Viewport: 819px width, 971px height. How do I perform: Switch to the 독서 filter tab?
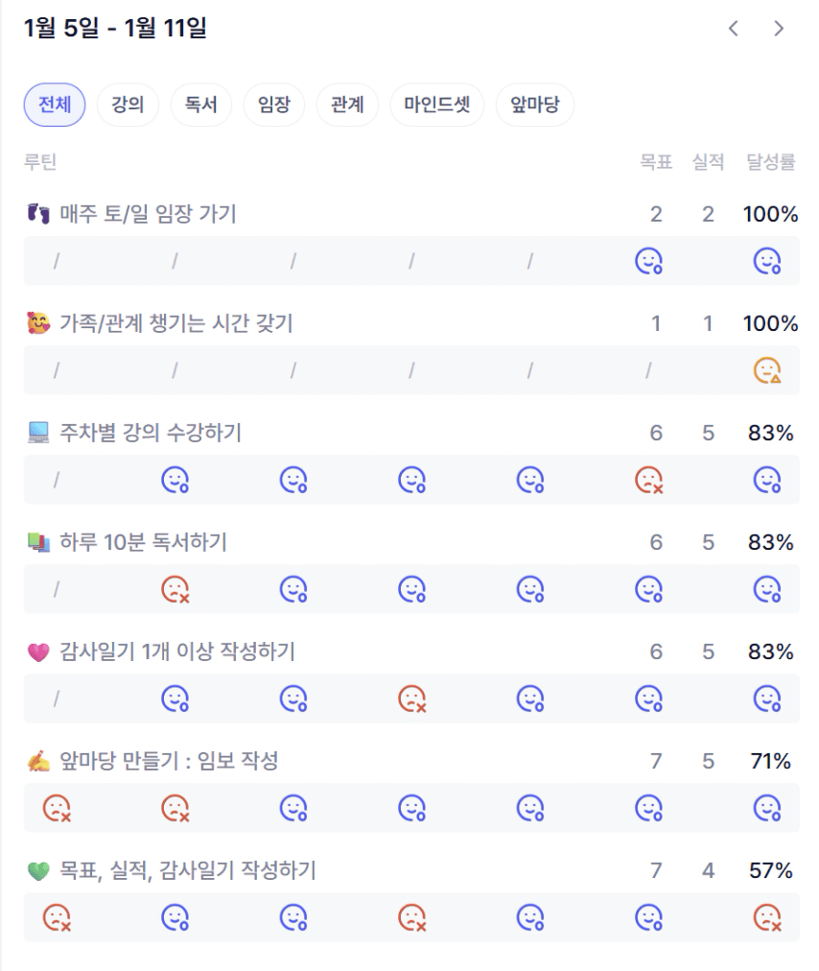201,105
